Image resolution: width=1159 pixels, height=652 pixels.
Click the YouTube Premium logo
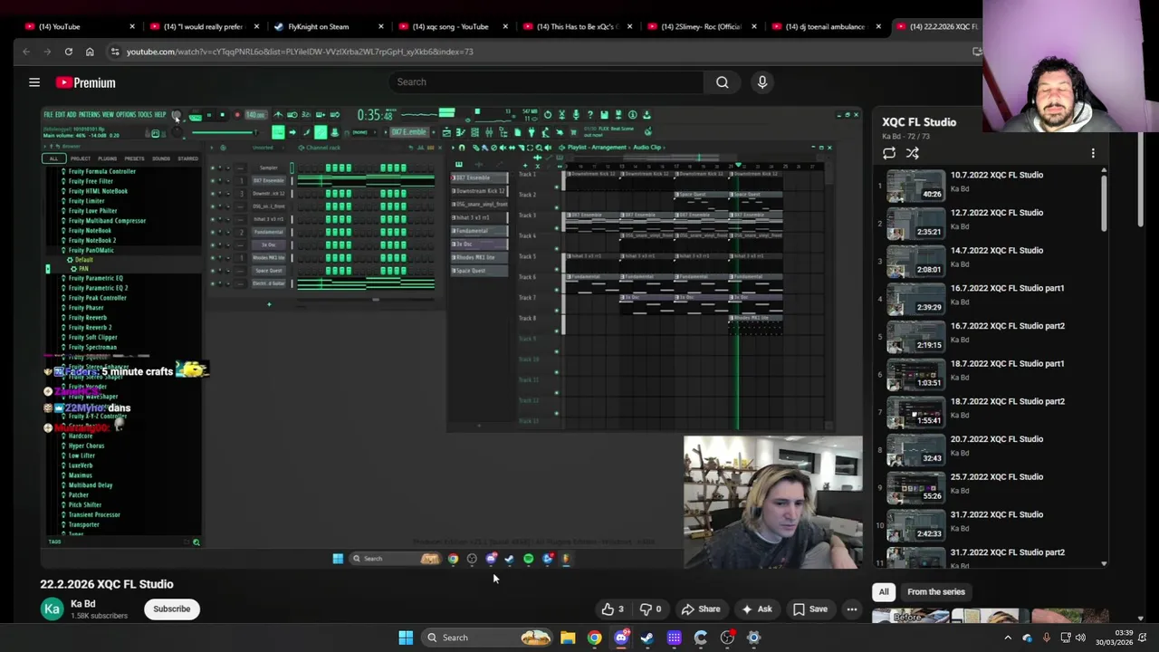click(85, 82)
